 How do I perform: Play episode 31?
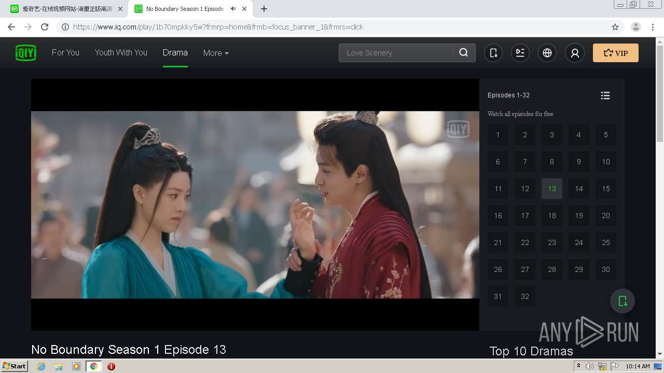coord(498,296)
